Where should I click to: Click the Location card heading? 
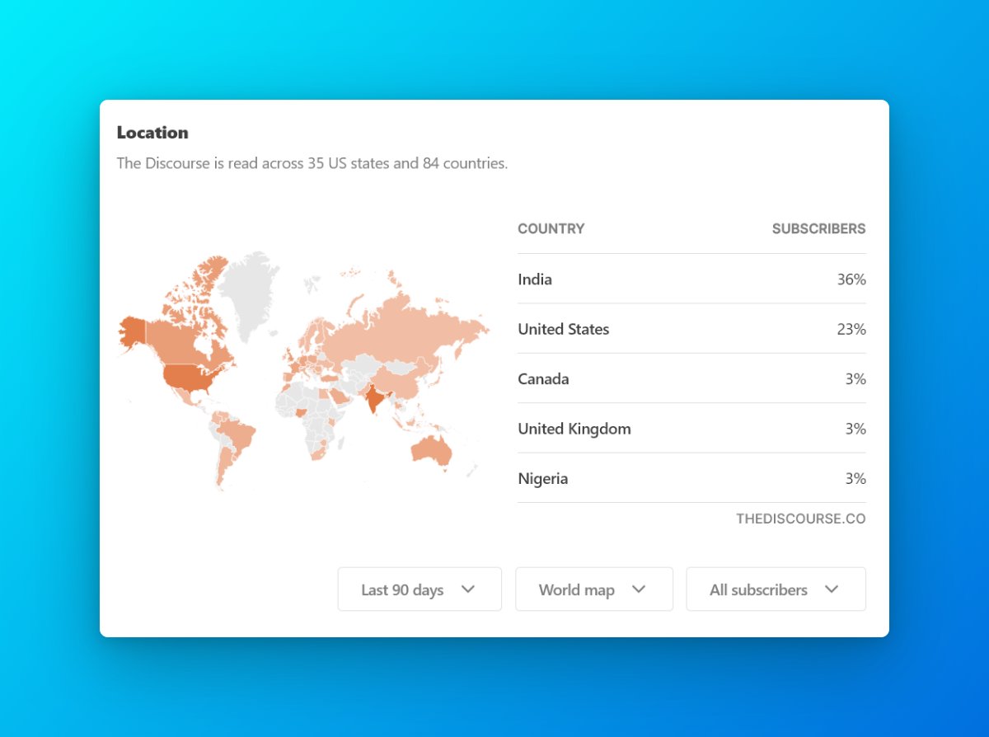coord(152,132)
